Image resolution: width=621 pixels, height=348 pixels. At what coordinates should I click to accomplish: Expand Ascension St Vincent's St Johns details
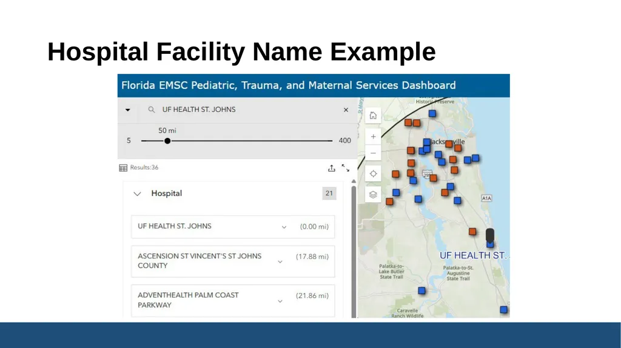[x=280, y=262]
